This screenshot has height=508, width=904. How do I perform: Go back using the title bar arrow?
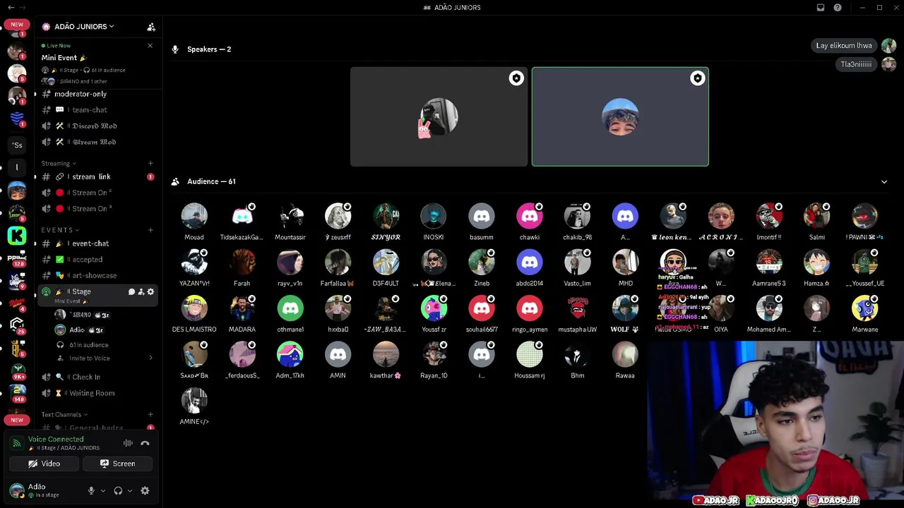point(11,8)
